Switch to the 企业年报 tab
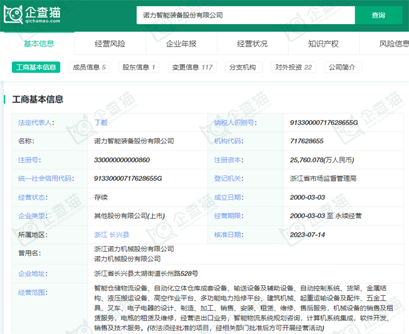Screen dimensions: 409x334 (x=181, y=43)
